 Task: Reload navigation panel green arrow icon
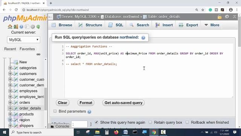tap(38, 26)
